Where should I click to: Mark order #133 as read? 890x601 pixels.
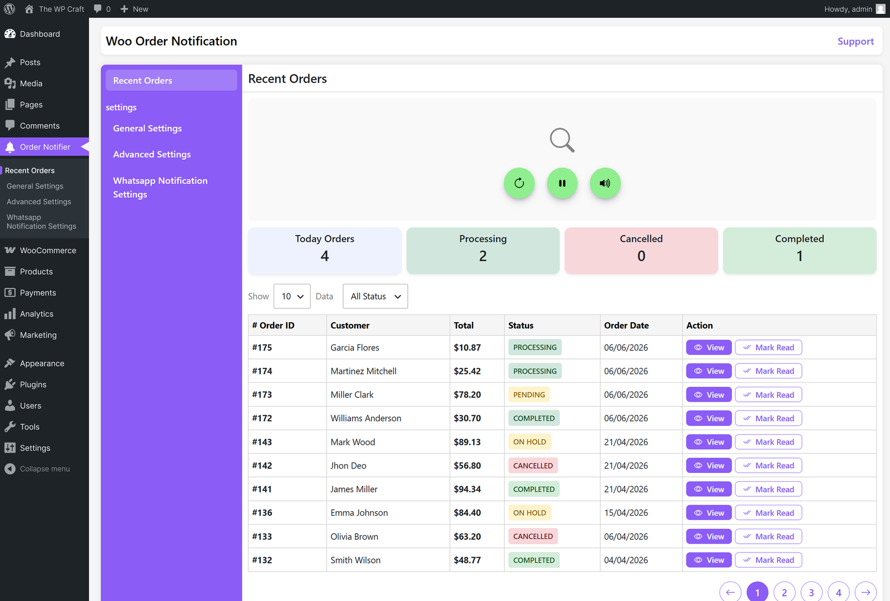click(x=768, y=536)
